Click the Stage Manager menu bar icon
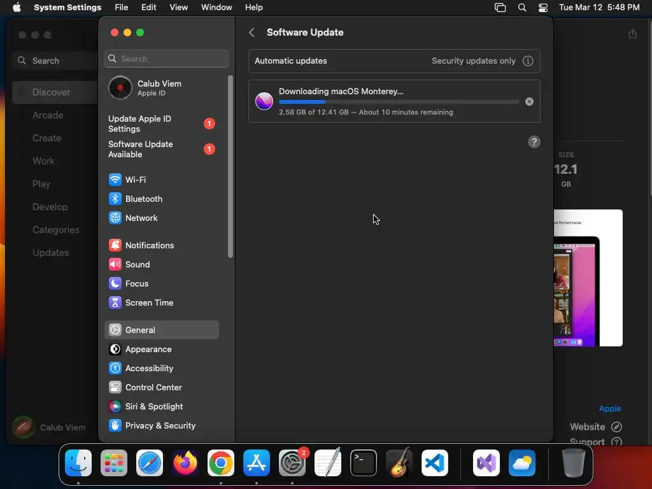This screenshot has width=652, height=489. pos(500,8)
